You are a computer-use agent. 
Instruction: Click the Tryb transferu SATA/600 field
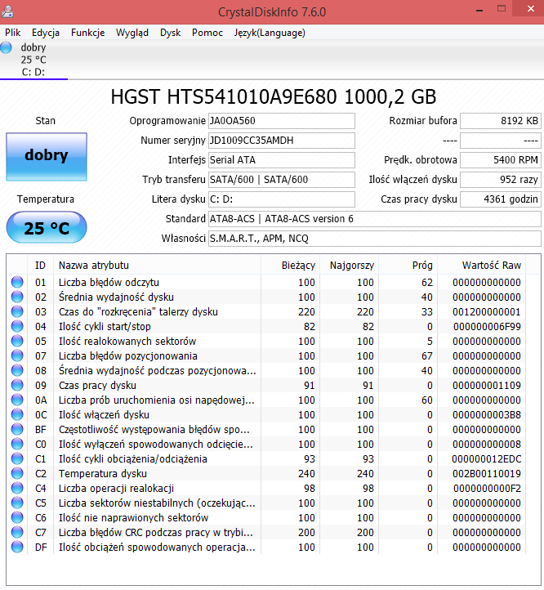(282, 180)
